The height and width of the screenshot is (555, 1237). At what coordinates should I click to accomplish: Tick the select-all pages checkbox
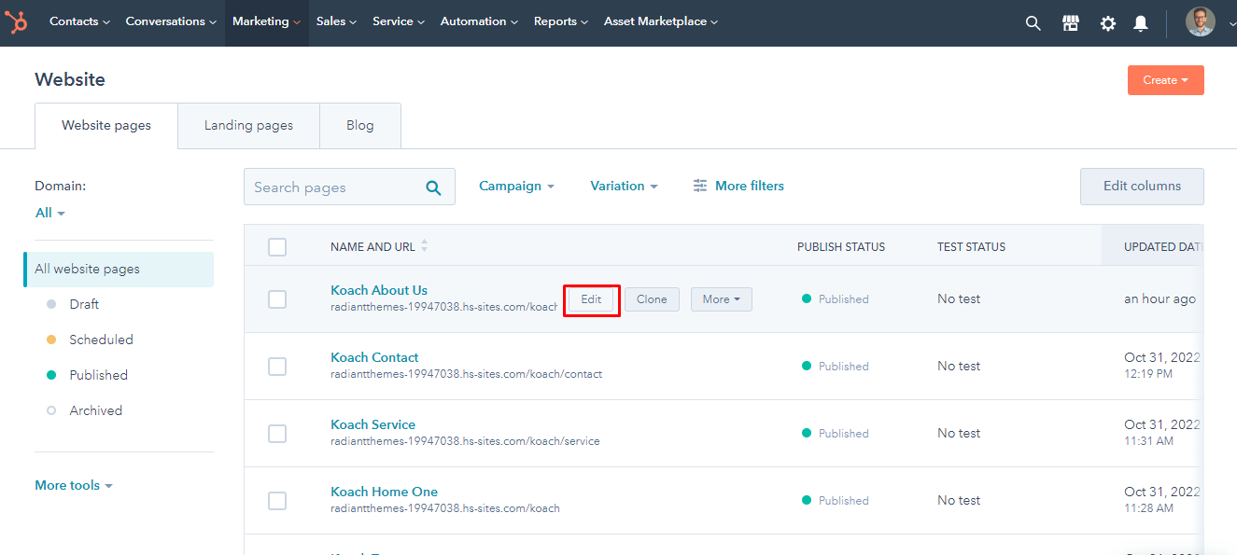(277, 247)
